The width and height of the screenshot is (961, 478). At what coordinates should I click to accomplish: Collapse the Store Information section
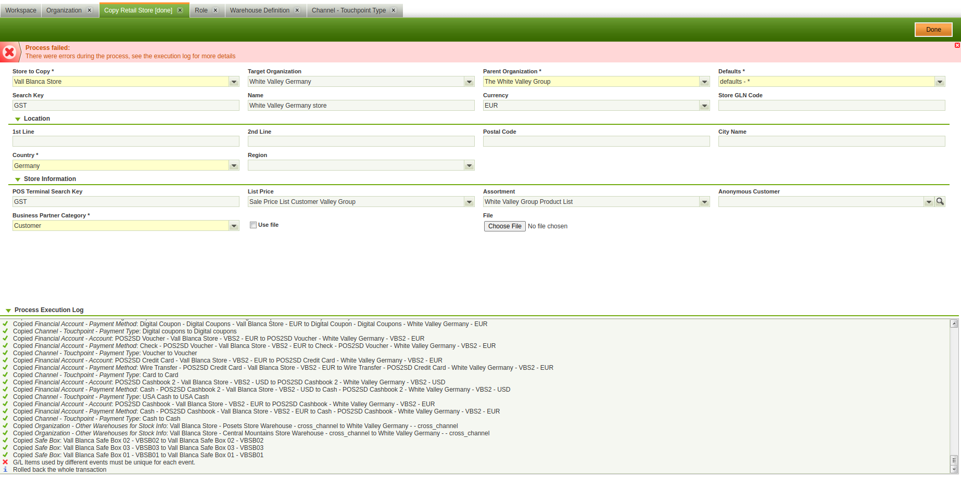pyautogui.click(x=18, y=179)
